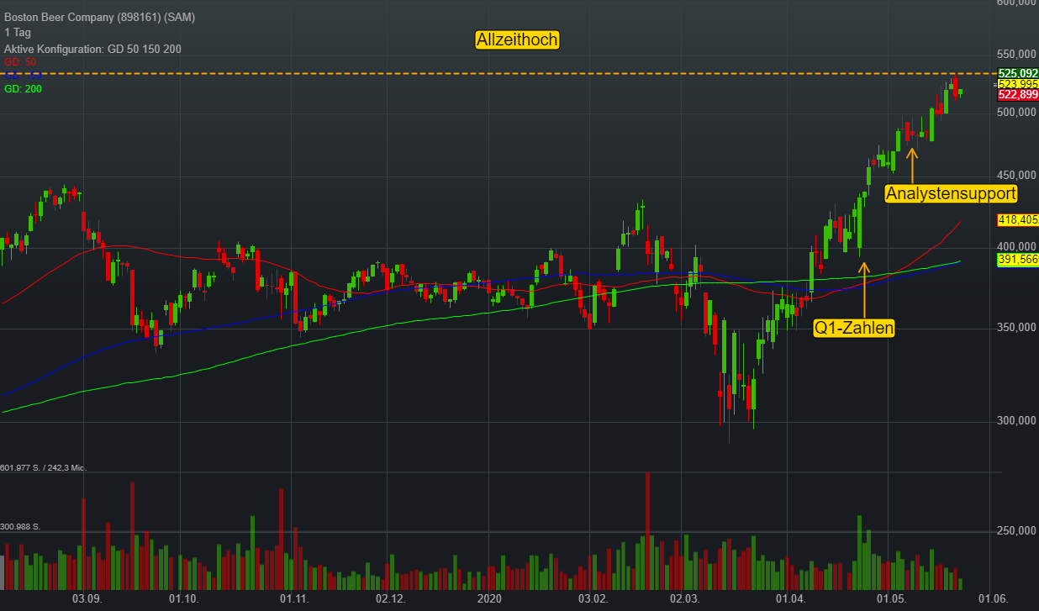
Task: Click the 02.03. date label
Action: [x=684, y=599]
